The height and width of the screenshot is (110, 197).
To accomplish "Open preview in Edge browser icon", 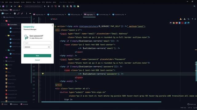I will [x=188, y=23].
